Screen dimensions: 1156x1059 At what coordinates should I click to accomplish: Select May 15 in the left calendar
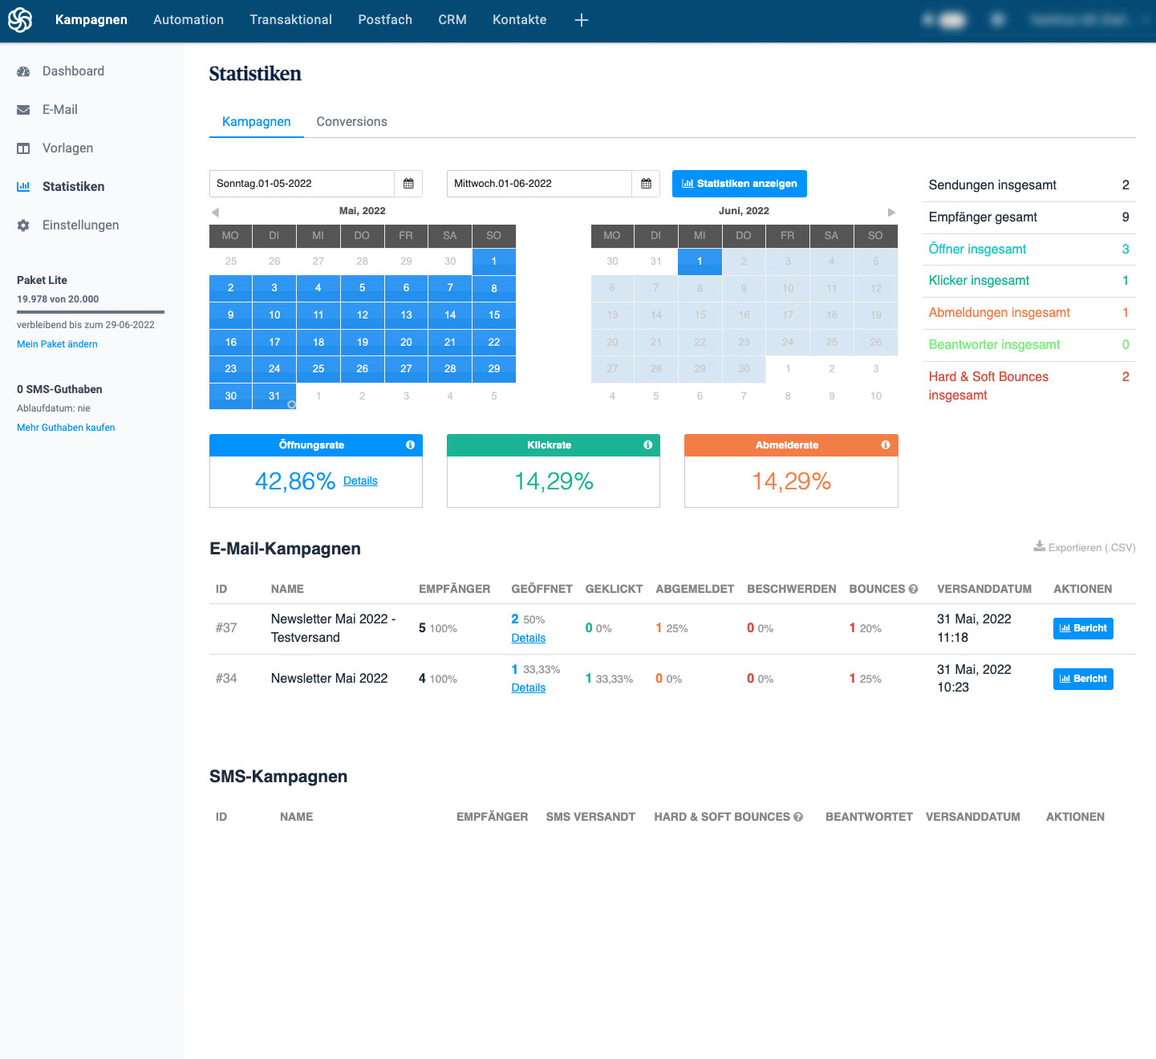493,314
